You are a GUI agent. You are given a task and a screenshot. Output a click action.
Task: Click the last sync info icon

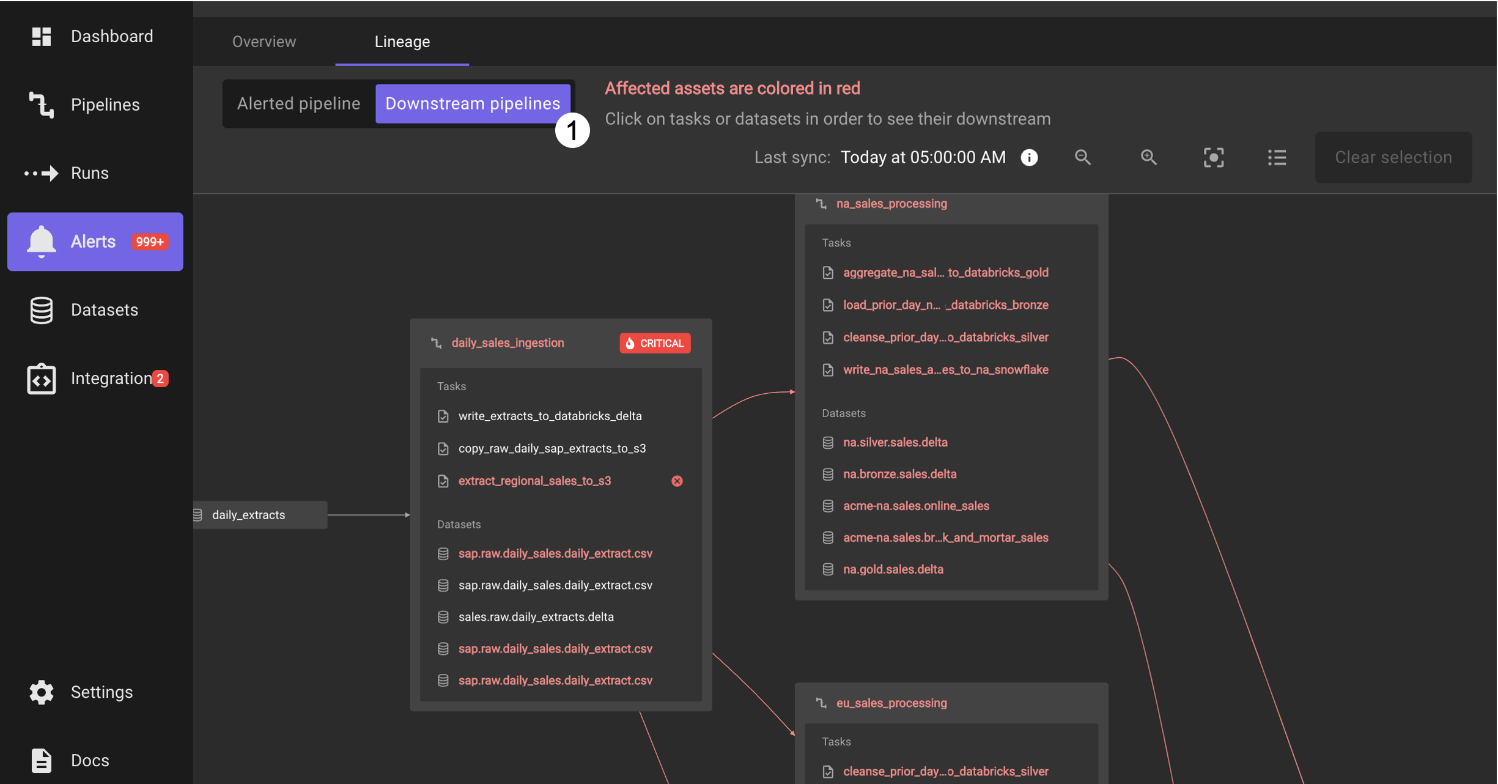(x=1029, y=157)
